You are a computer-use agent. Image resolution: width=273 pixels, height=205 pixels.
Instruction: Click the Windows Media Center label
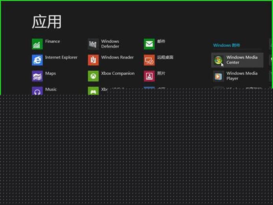coord(242,60)
